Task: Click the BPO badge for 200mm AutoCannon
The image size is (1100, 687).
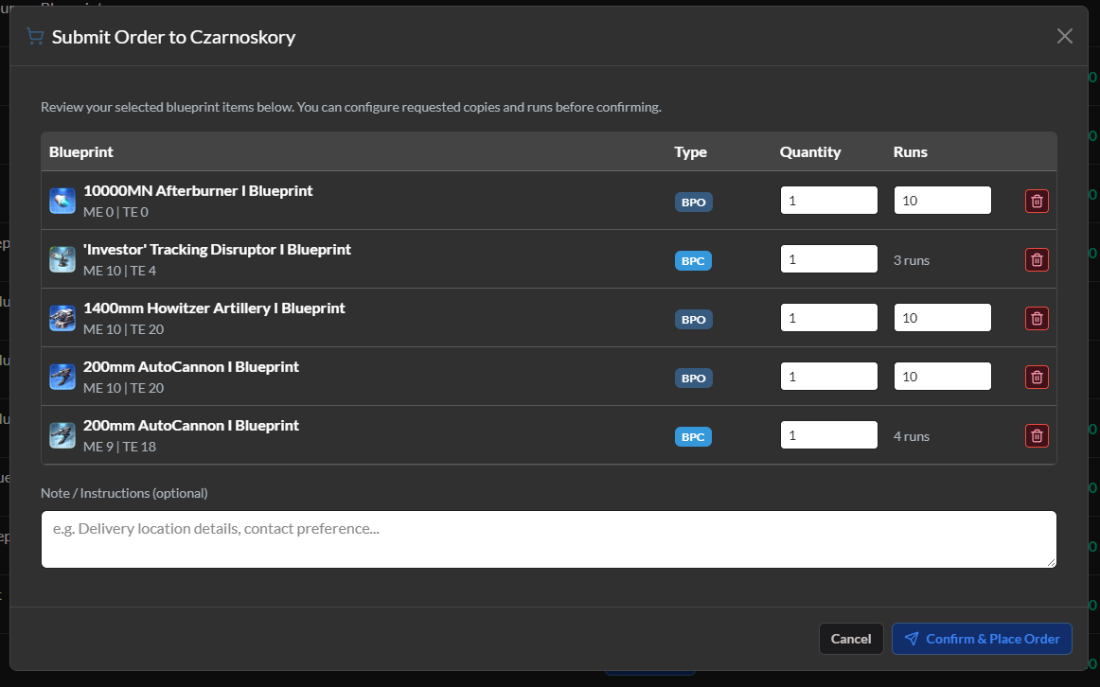Action: [x=693, y=378]
